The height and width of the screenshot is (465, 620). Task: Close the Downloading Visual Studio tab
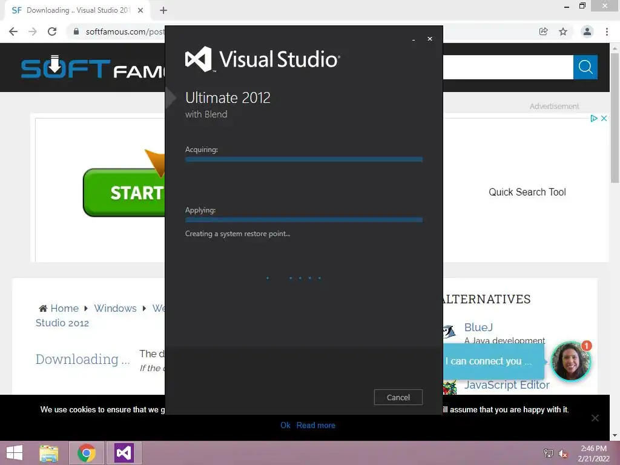[140, 10]
